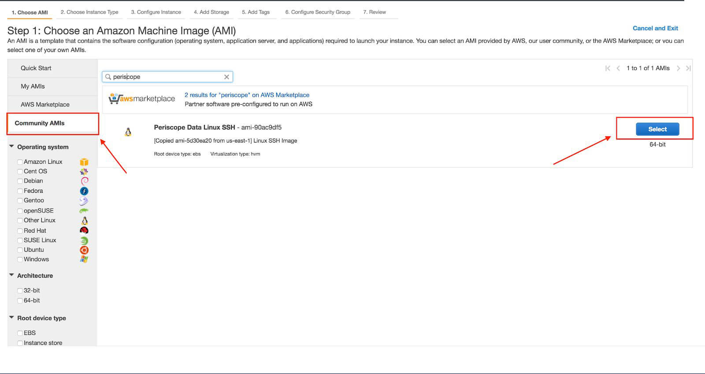Screen dimensions: 705x374
Task: Select the Community AMIs sidebar entry
Action: pos(52,123)
